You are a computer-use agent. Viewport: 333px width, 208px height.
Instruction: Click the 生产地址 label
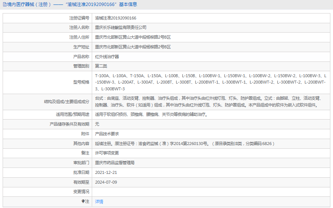(x=81, y=47)
